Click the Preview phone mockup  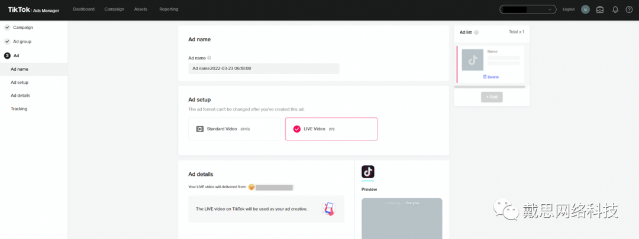coord(402,218)
